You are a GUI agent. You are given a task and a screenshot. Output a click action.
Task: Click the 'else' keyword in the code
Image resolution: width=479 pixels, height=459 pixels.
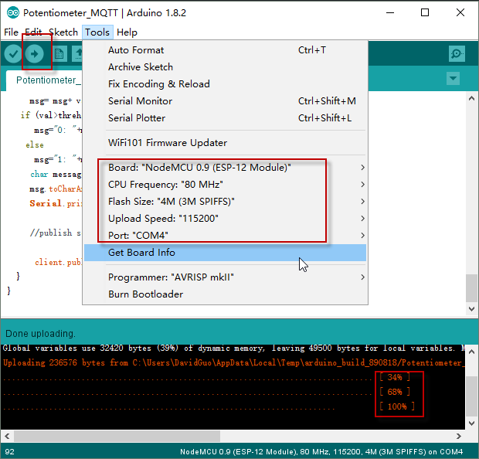point(35,144)
